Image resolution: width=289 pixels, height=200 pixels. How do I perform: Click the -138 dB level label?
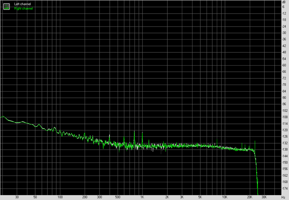pyautogui.click(x=285, y=150)
